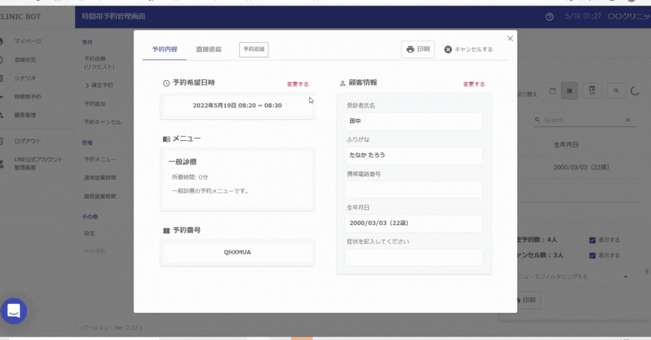
Task: Click the ふりがな field showing たなか たろう
Action: (x=414, y=155)
